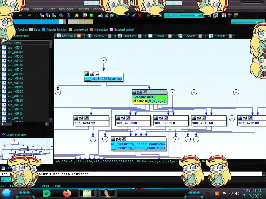Open the View menu

[x=51, y=9]
